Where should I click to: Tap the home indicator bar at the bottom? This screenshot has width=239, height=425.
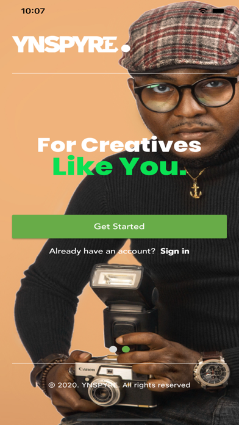(120, 420)
